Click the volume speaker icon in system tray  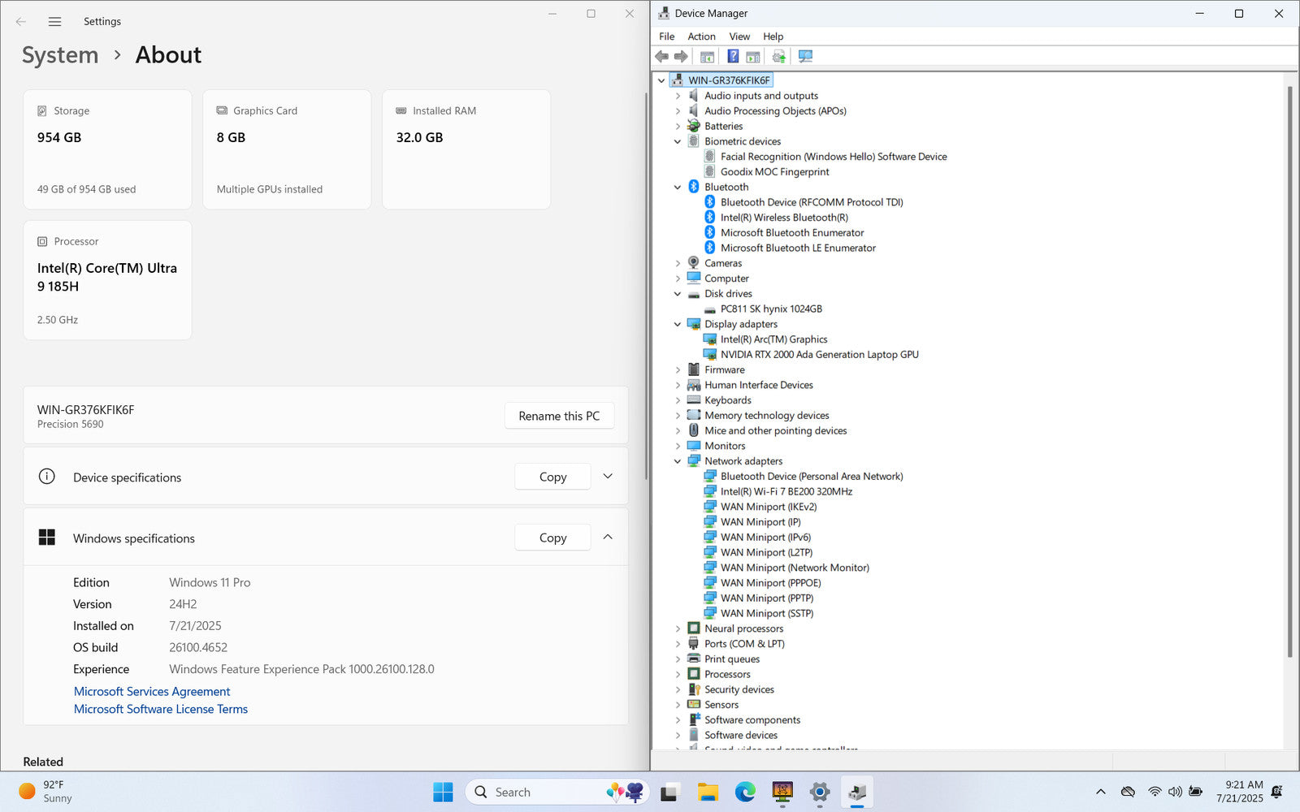(1175, 792)
